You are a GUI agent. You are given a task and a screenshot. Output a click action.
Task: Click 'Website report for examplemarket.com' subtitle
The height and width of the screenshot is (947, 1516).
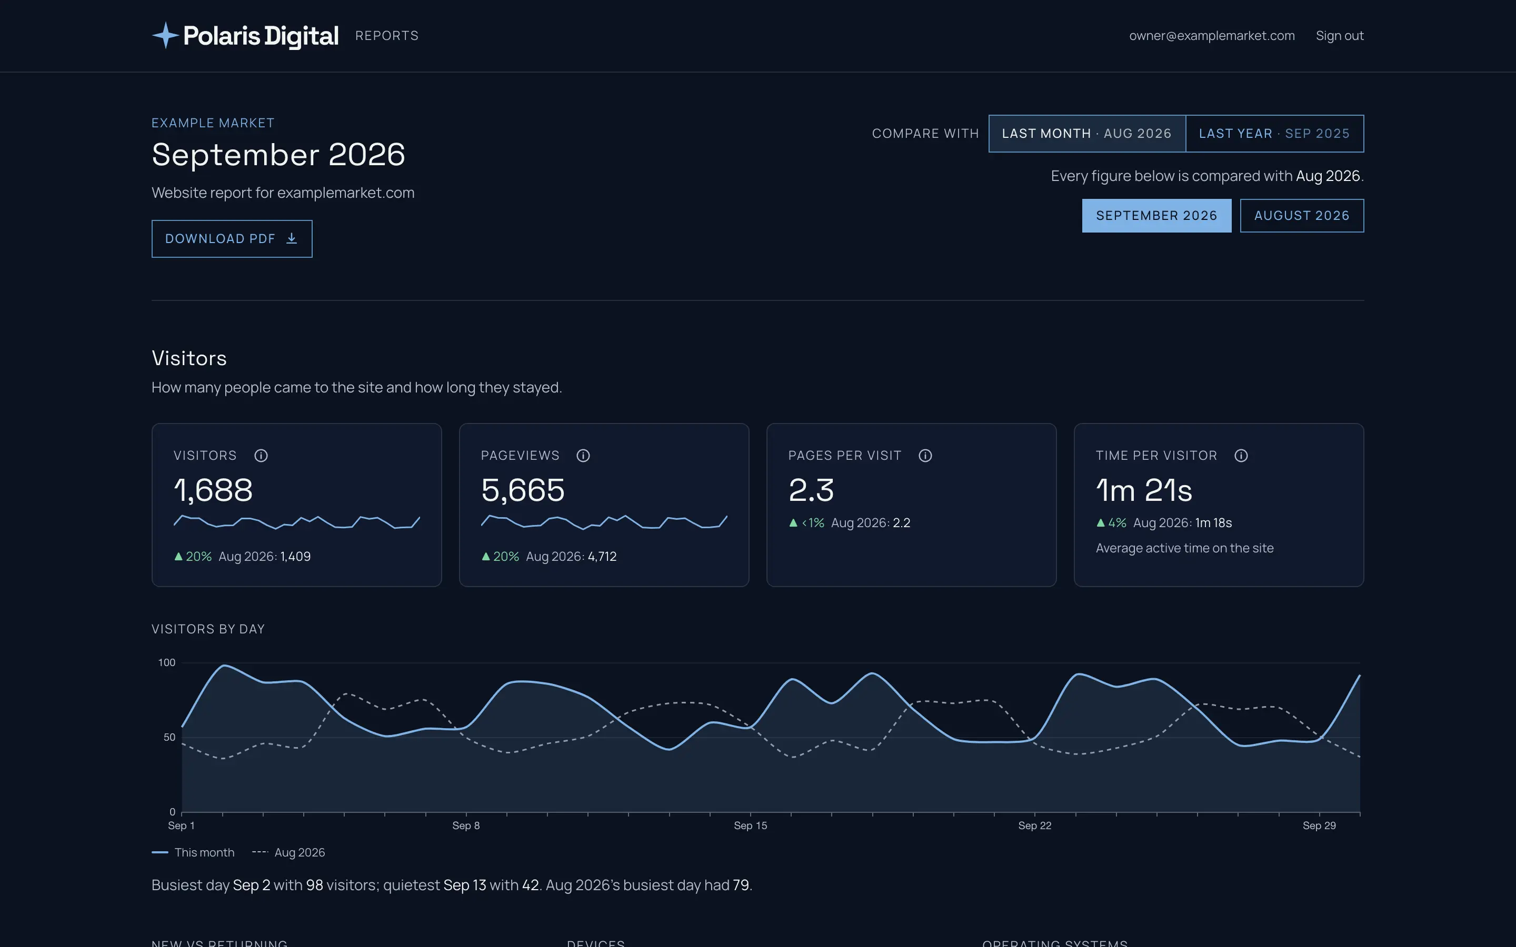pyautogui.click(x=283, y=192)
